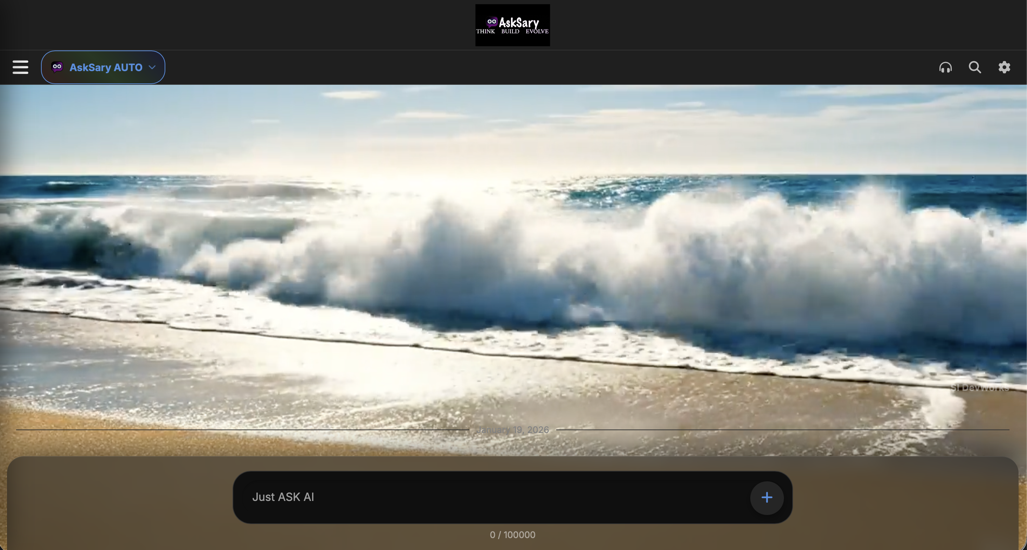Open settings via the gear icon
This screenshot has height=550, width=1027.
point(1004,67)
